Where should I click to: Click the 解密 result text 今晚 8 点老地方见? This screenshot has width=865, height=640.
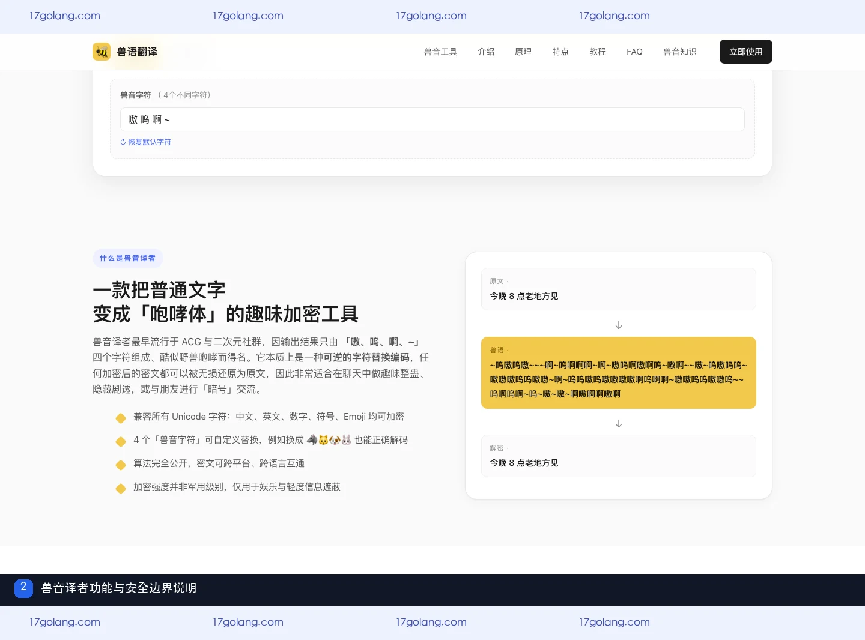tap(524, 463)
